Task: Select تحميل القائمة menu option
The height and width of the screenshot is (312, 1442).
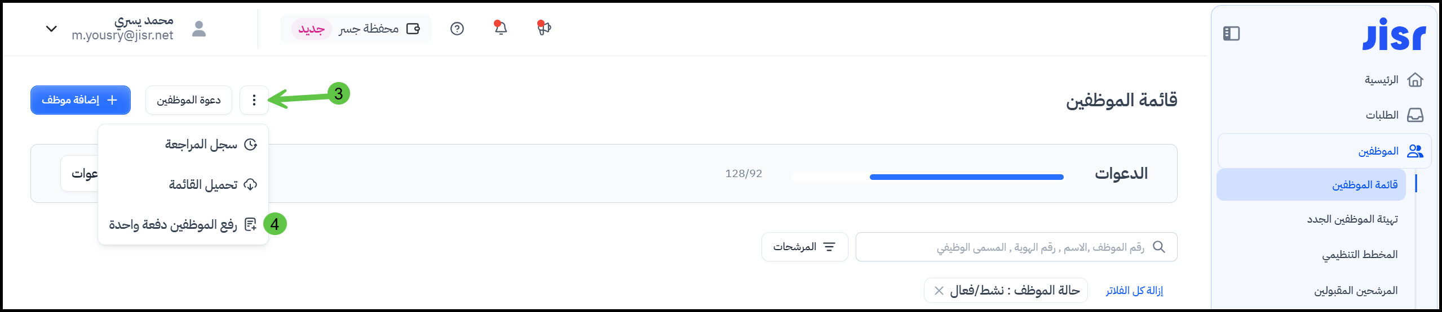Action: [x=212, y=185]
